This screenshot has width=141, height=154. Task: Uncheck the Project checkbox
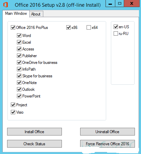tap(13, 105)
